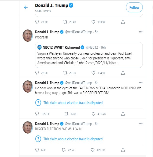153x157 pixels.
Task: Open the "Progress!" tweet's 5h timestamp
Action: (x=97, y=32)
